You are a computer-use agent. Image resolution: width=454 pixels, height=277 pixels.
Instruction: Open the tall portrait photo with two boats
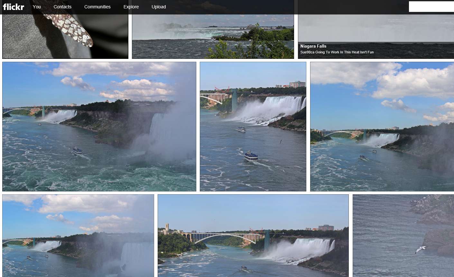(x=253, y=126)
